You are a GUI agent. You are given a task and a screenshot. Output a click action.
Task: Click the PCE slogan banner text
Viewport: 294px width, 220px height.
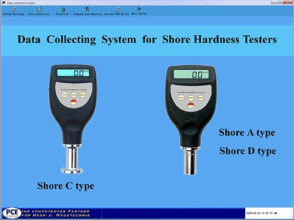[56, 213]
